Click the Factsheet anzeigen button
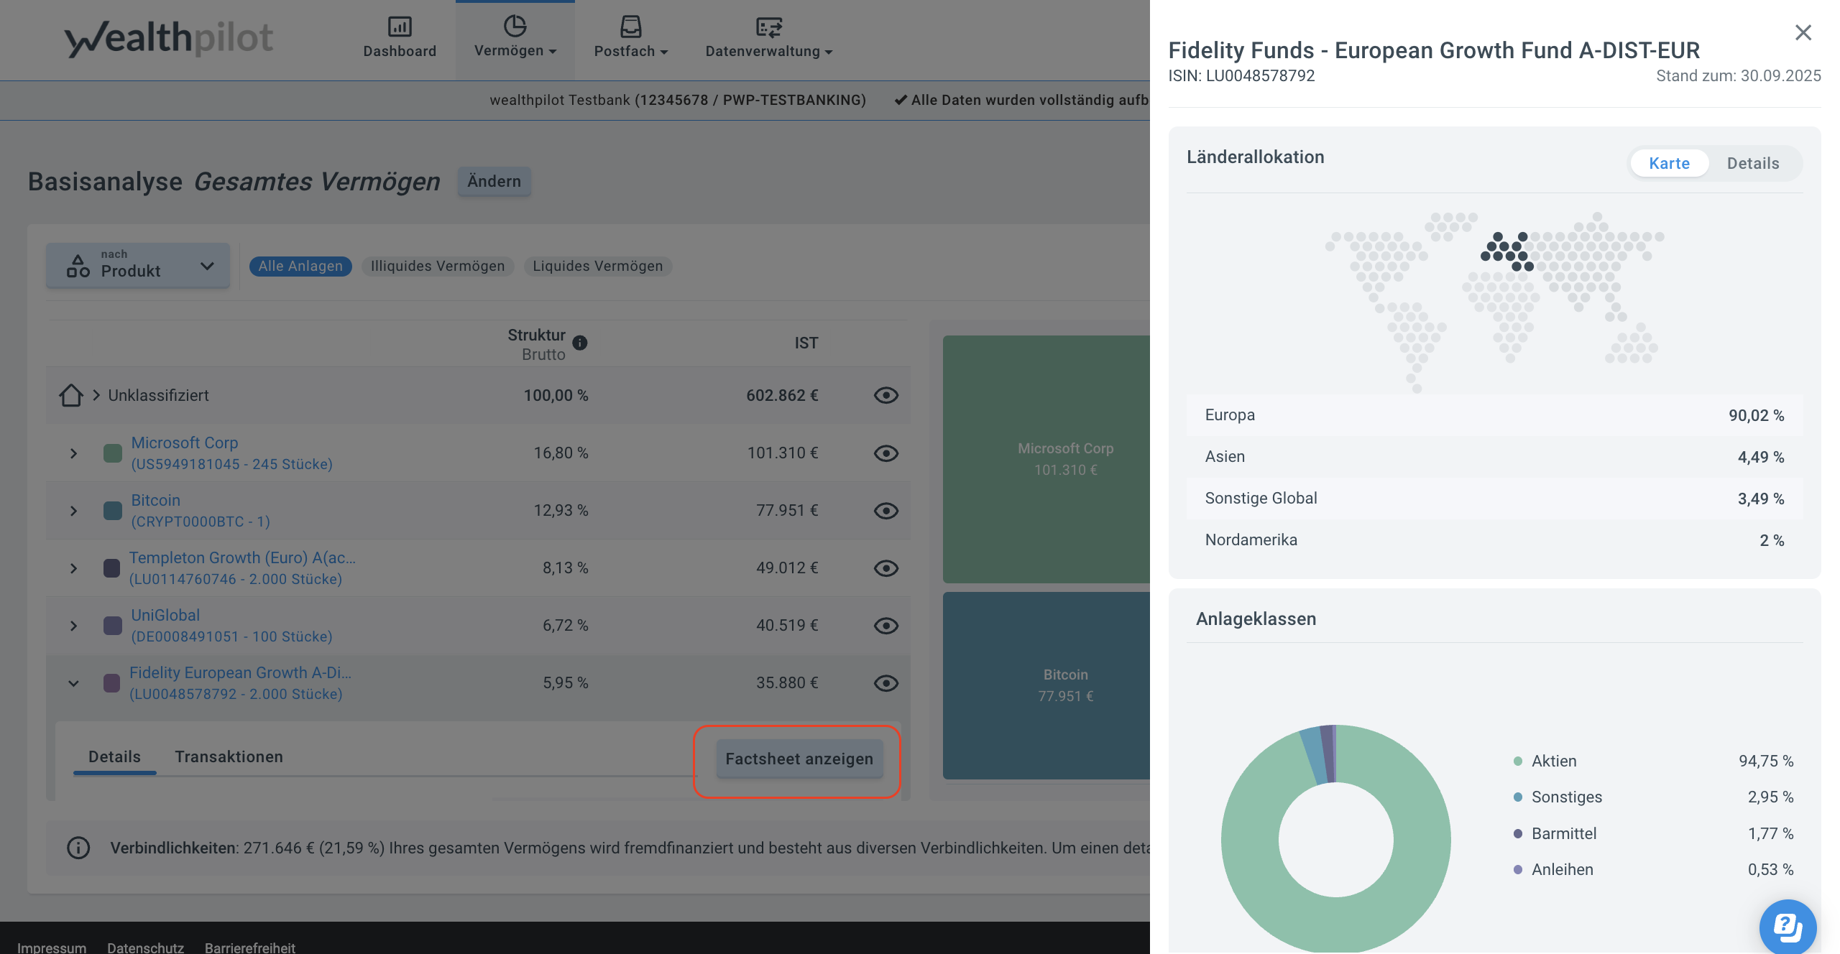 799,759
